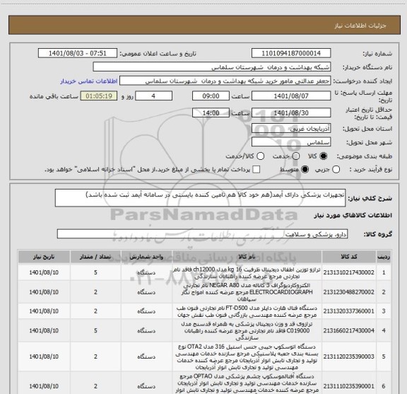Click the ردیف column header

[x=384, y=257]
